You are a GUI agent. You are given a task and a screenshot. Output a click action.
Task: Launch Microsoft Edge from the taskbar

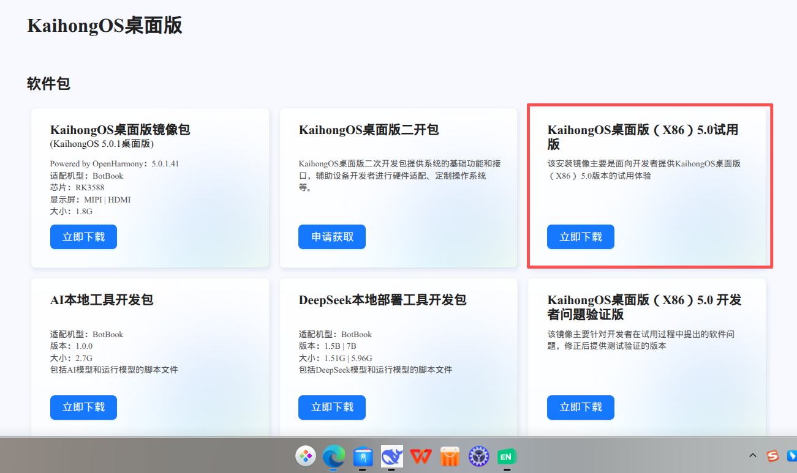pyautogui.click(x=334, y=456)
